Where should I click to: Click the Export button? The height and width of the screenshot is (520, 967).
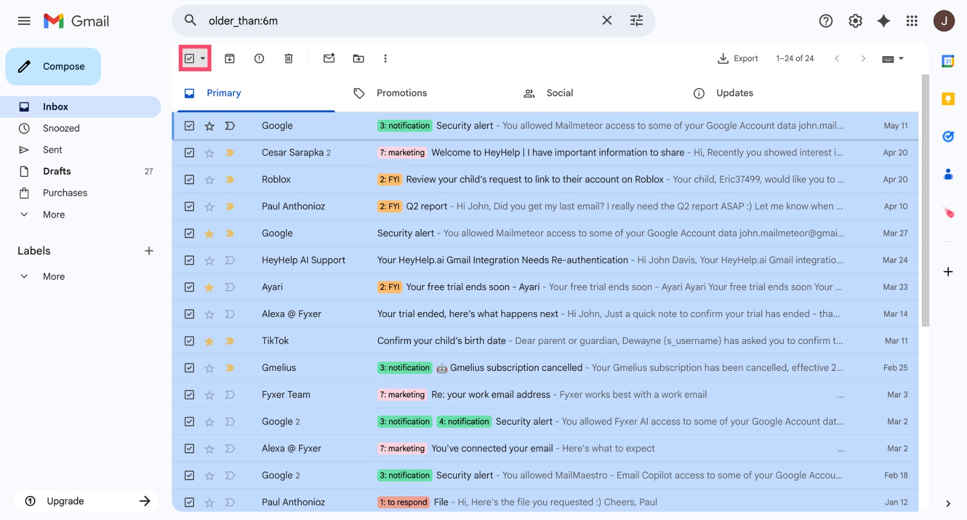(737, 58)
